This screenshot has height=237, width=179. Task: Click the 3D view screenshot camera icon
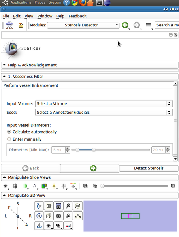[58, 216]
